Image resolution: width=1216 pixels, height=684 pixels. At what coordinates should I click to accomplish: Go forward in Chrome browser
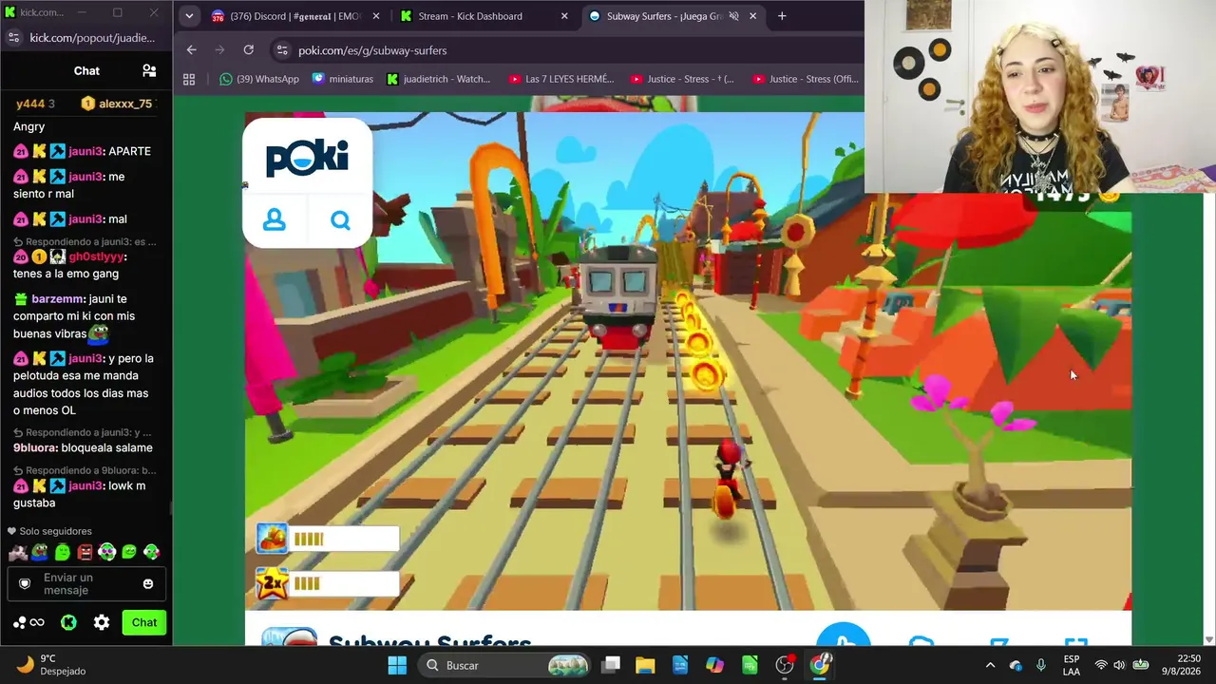tap(219, 50)
